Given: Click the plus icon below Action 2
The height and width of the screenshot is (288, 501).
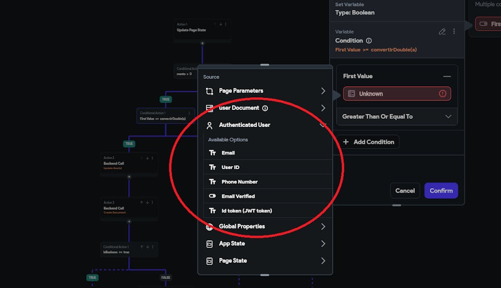Looking at the screenshot, I should pos(129,177).
